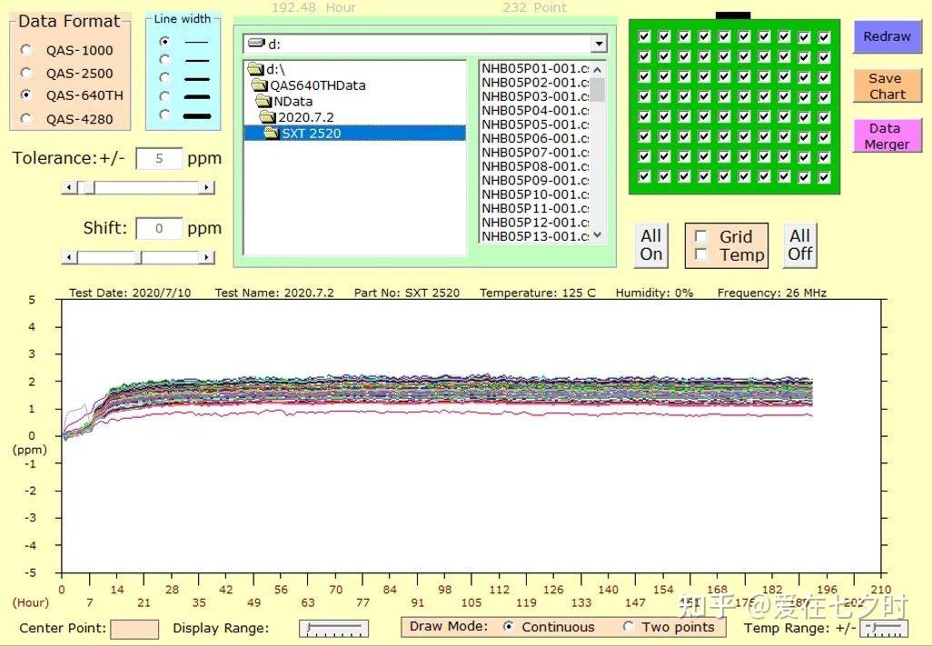
Task: Select the QAS-2500 data format
Action: click(x=26, y=73)
